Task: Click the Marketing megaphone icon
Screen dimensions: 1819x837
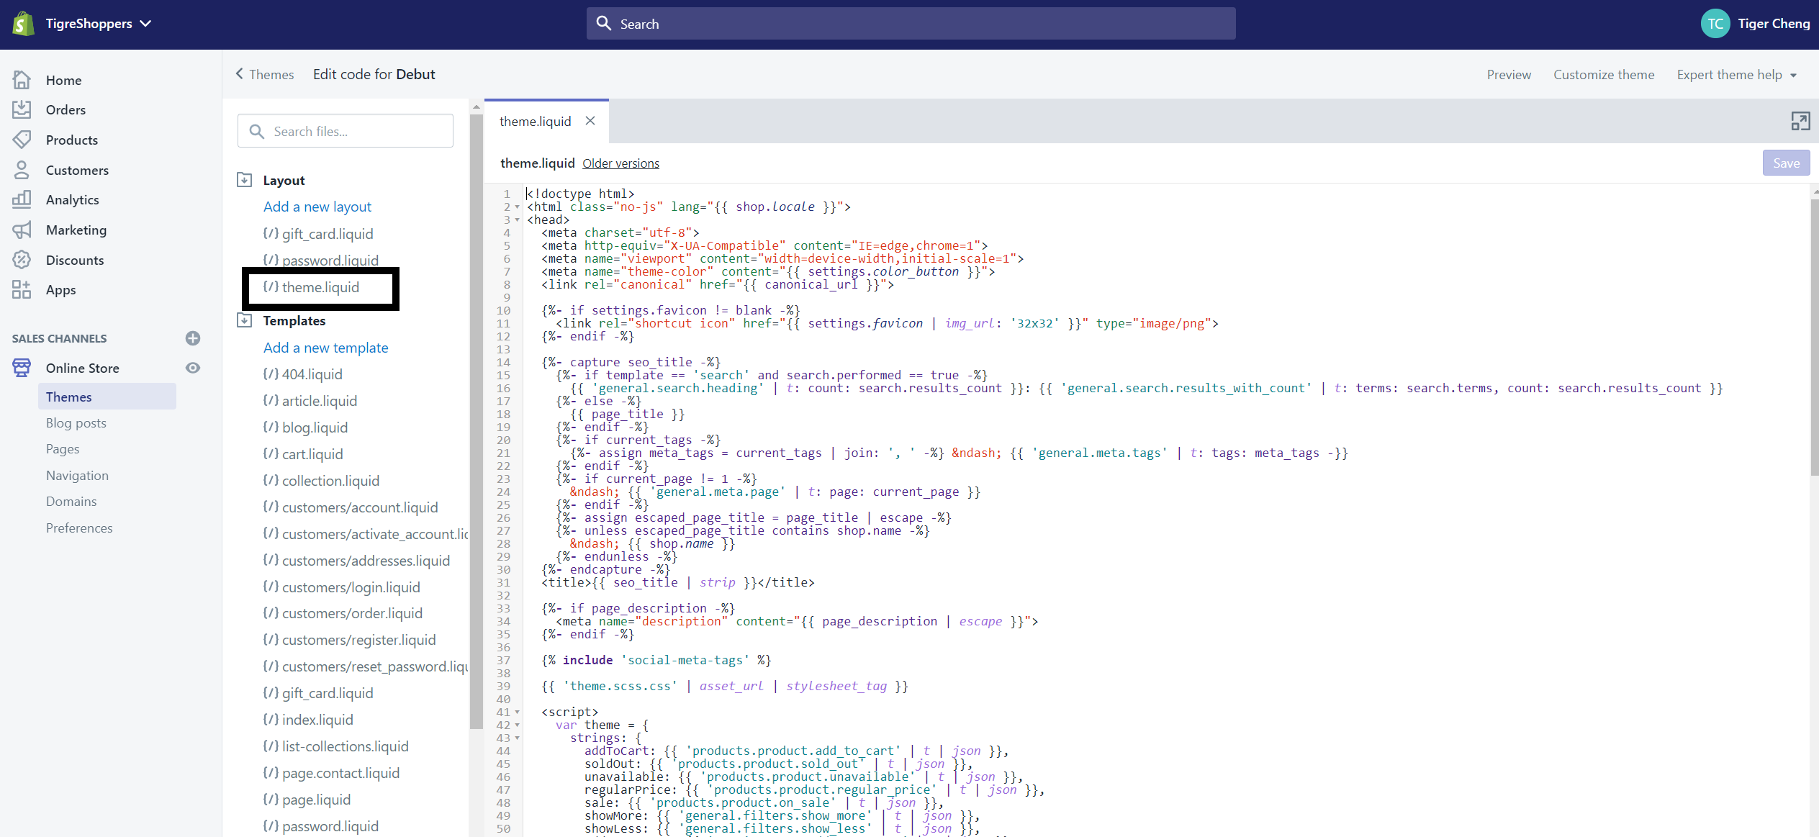Action: (x=22, y=230)
